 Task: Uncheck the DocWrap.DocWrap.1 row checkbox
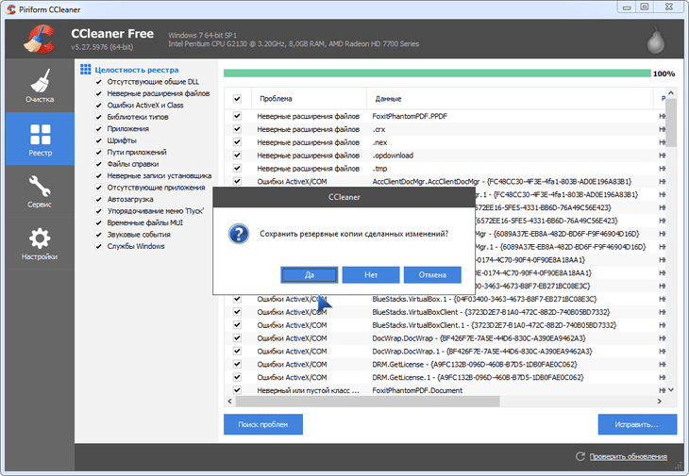(237, 351)
